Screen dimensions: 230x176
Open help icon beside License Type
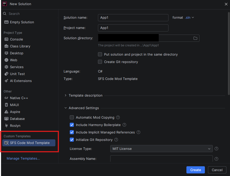point(216,149)
